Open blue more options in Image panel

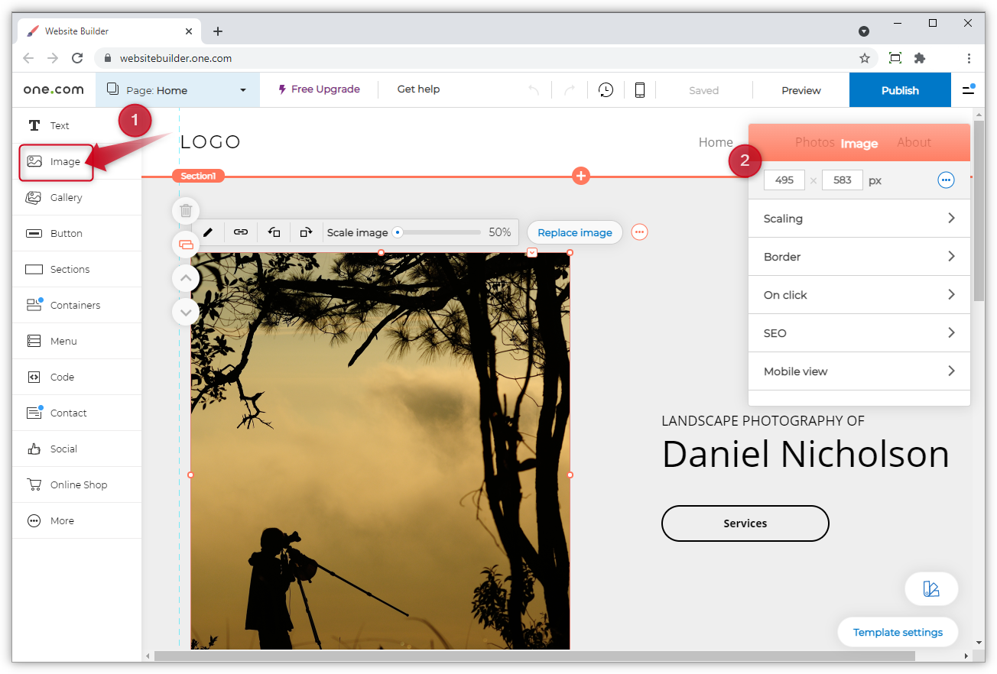(x=947, y=180)
